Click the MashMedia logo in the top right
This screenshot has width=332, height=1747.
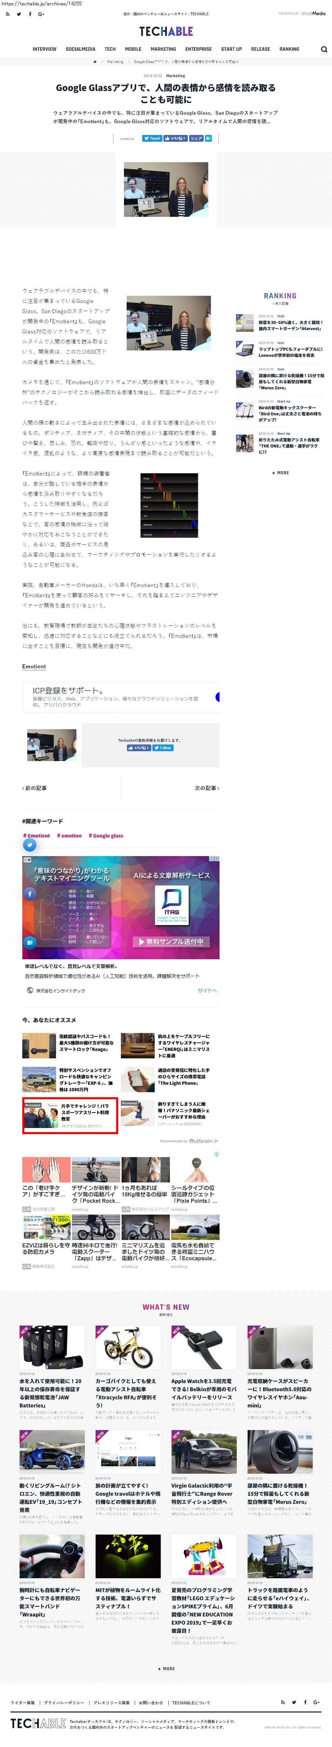click(x=313, y=14)
